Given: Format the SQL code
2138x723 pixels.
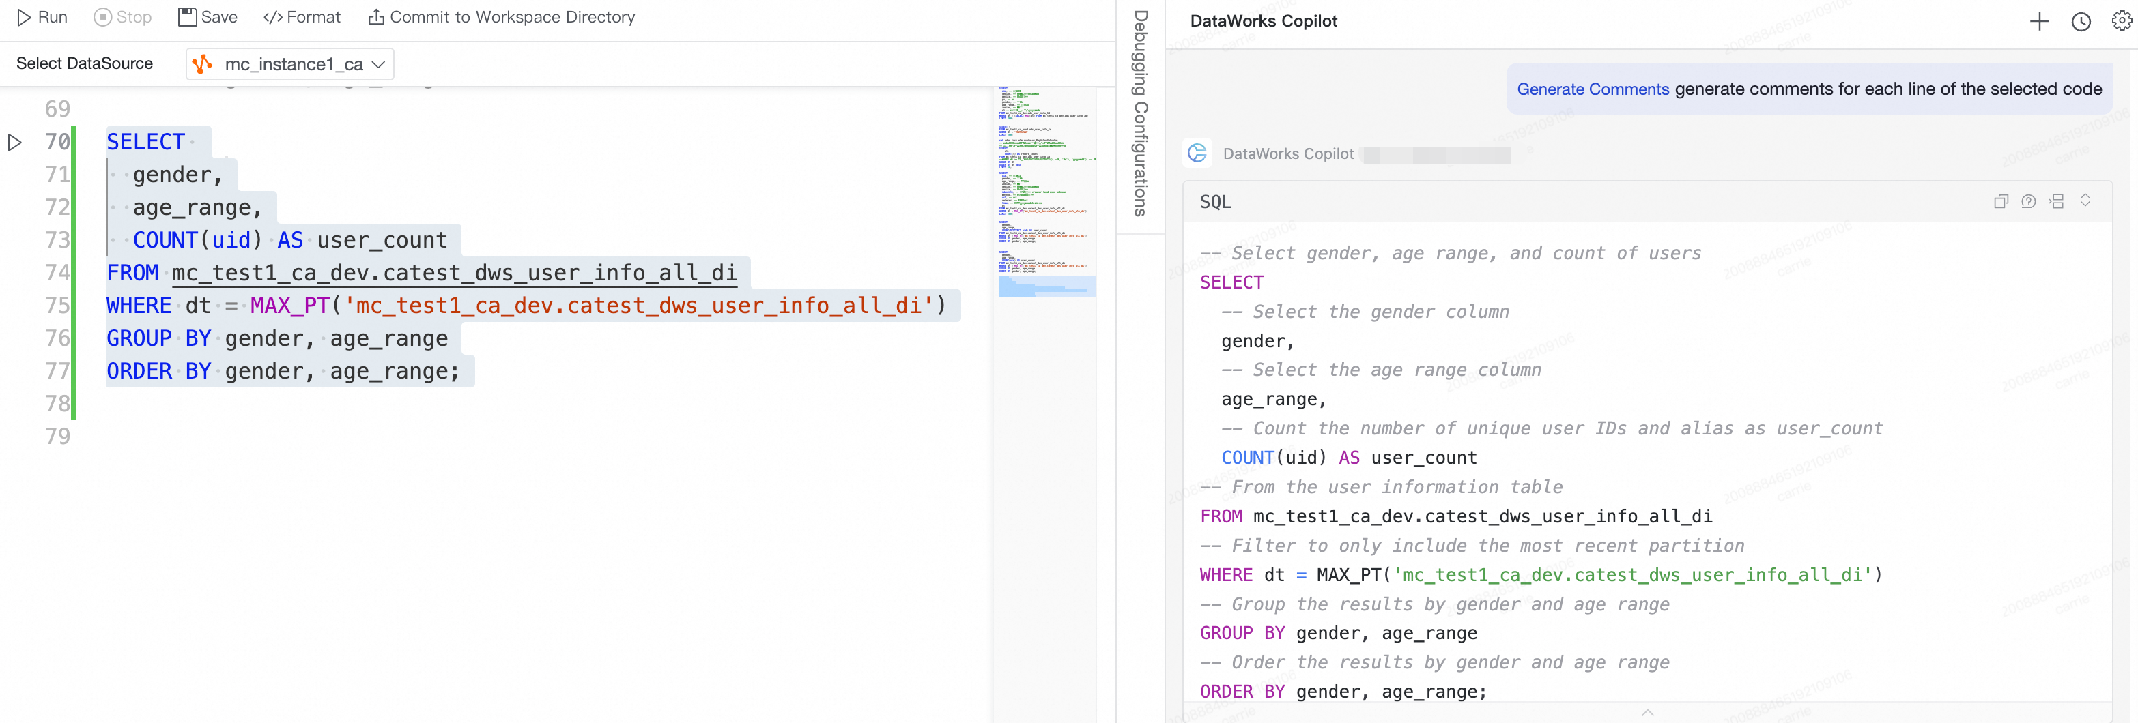Looking at the screenshot, I should point(301,18).
